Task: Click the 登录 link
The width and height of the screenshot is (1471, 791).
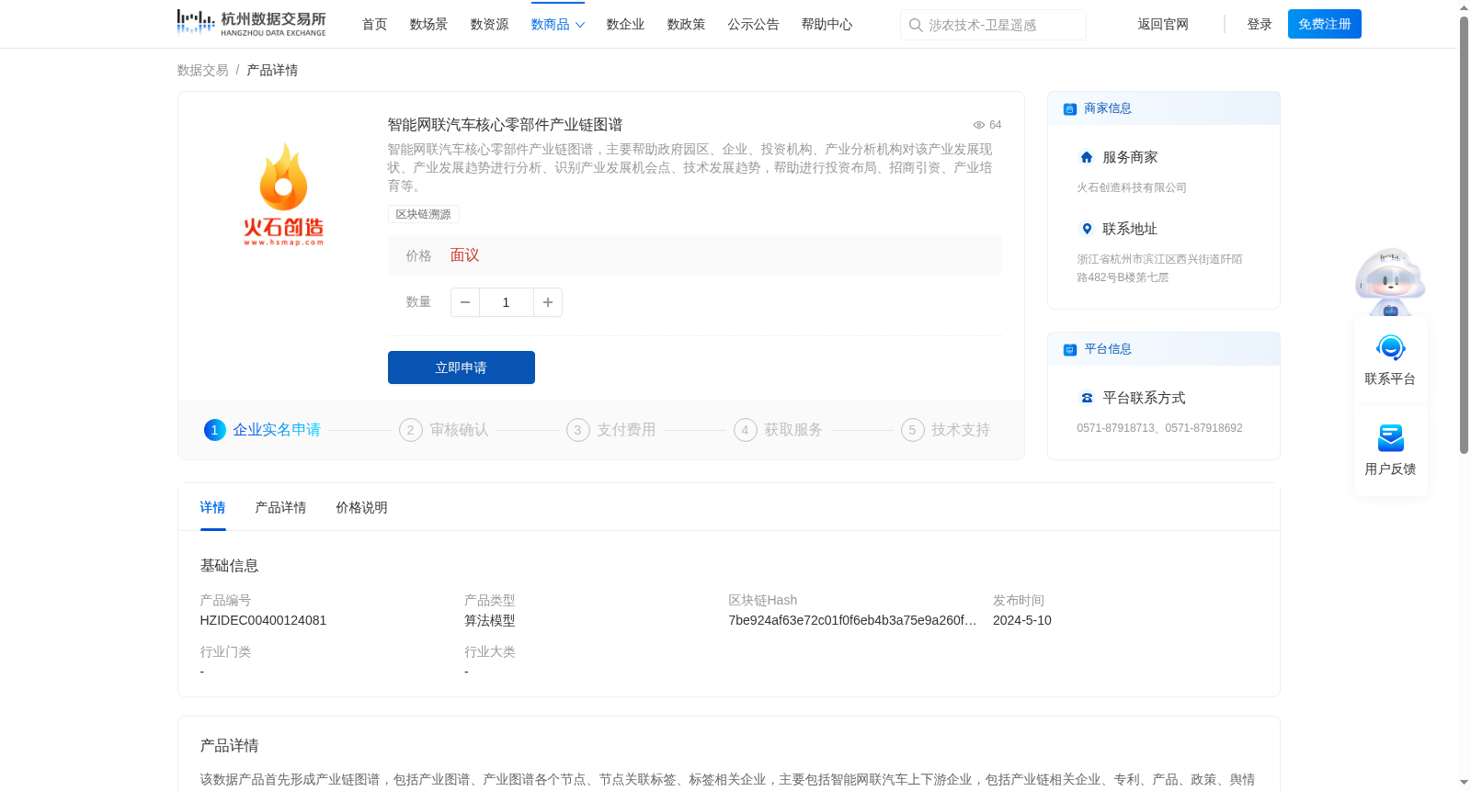Action: click(1260, 25)
